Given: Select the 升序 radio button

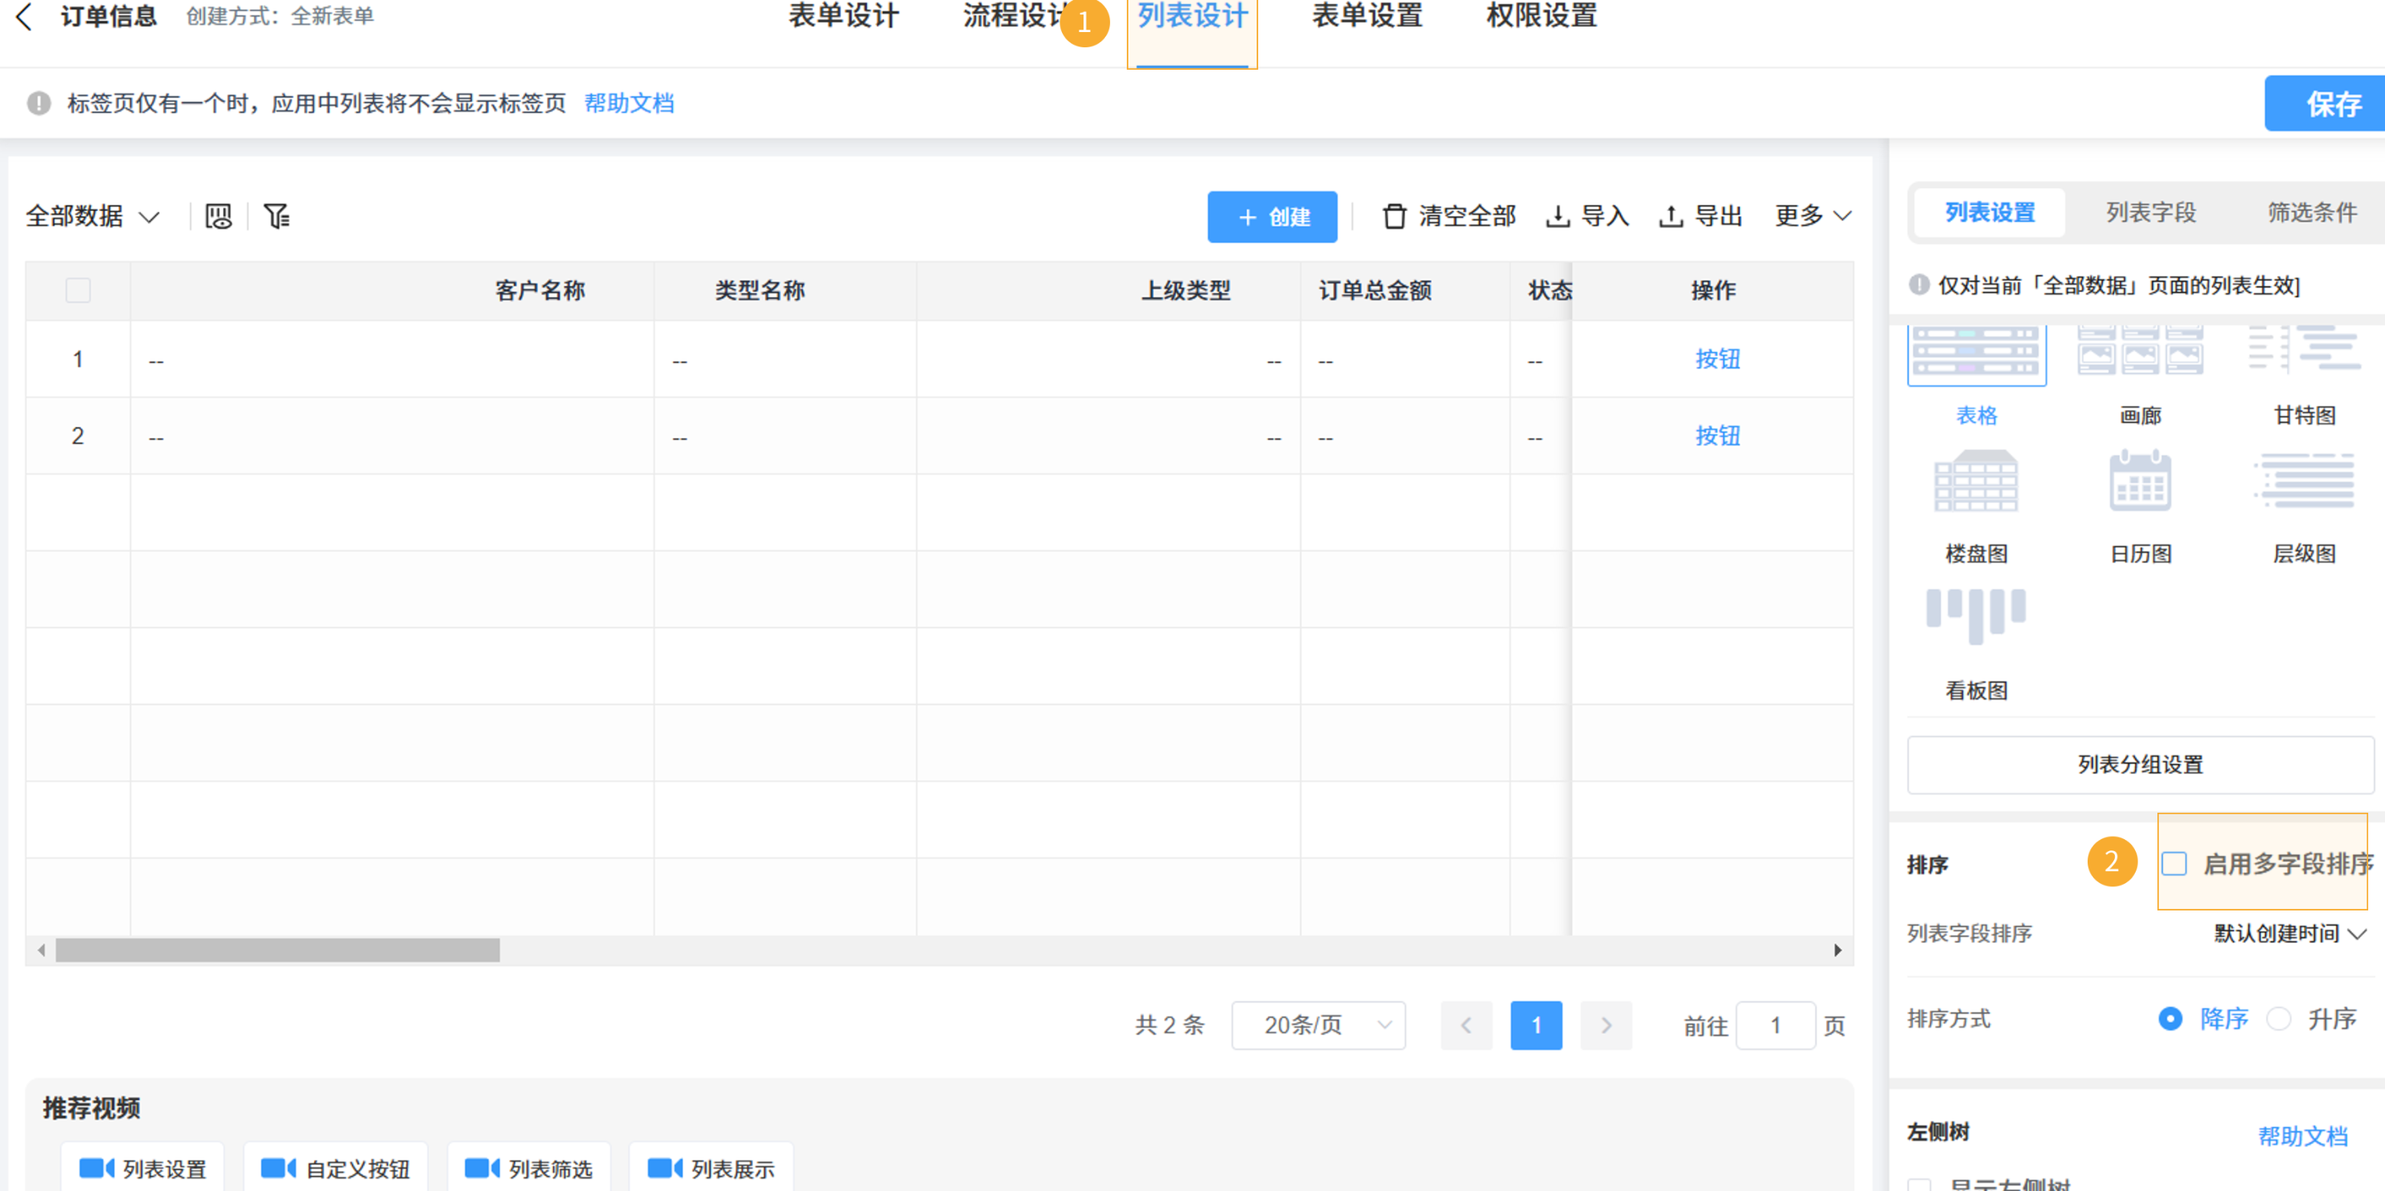Looking at the screenshot, I should coord(2278,1019).
